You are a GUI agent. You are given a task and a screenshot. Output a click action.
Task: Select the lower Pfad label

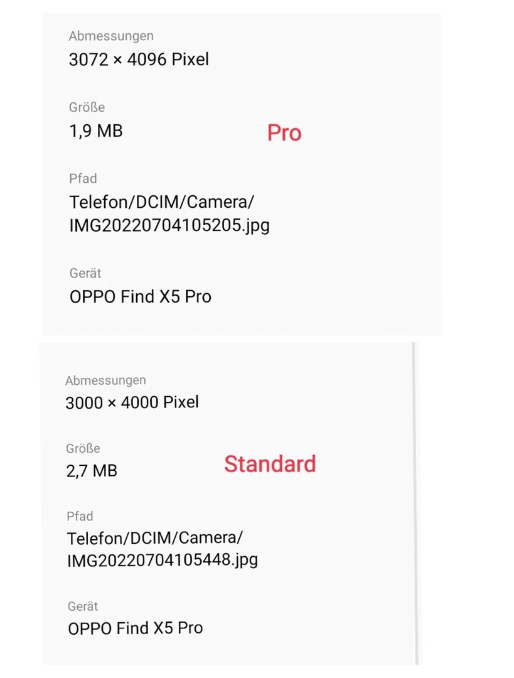coord(80,516)
